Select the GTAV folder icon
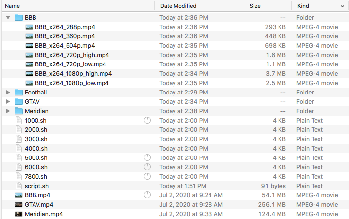 click(19, 101)
